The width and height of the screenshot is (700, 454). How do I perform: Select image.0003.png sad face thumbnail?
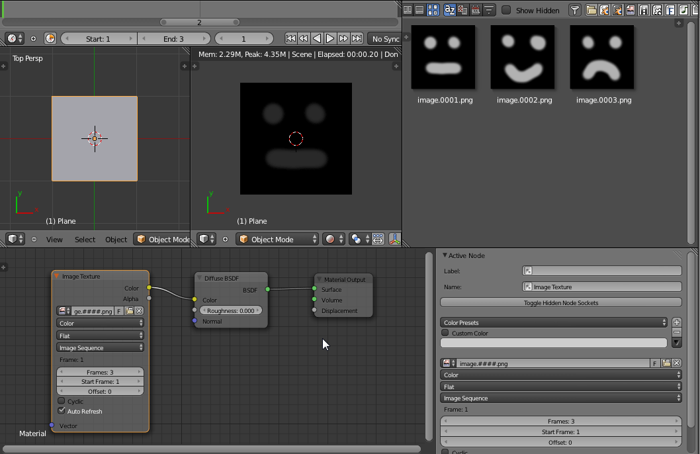click(602, 57)
